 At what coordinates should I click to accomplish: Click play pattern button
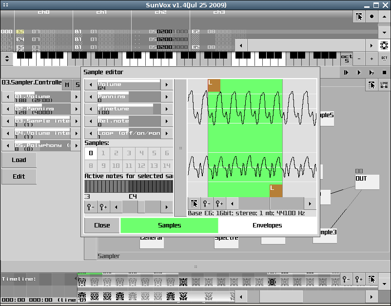coord(371,73)
